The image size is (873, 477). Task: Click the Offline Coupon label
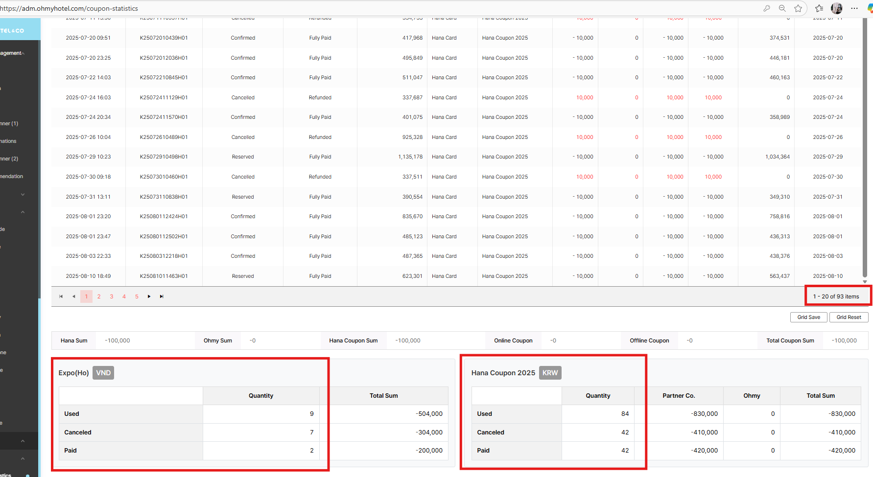click(649, 341)
